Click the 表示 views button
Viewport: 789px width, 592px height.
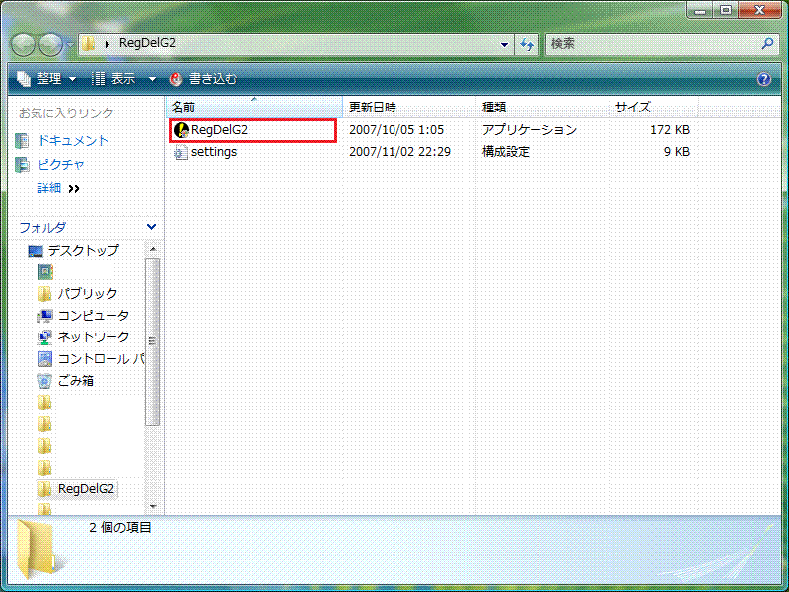[x=113, y=79]
